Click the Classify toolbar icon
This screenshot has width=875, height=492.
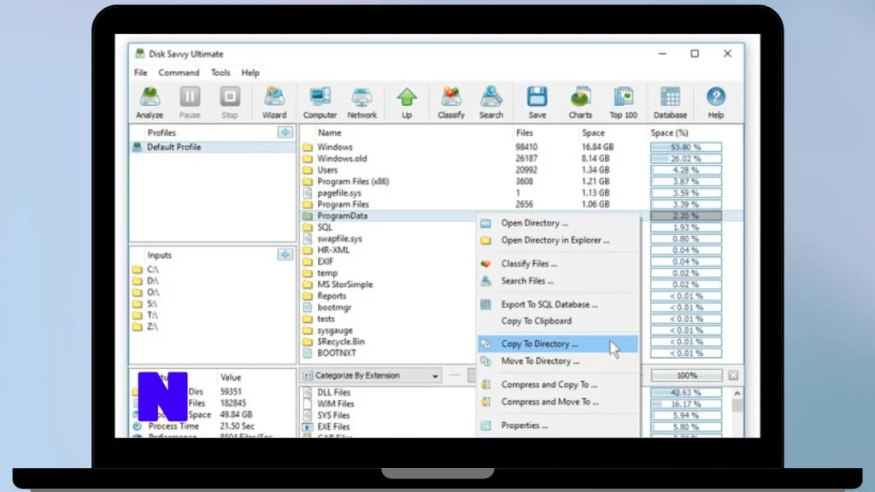[x=451, y=102]
